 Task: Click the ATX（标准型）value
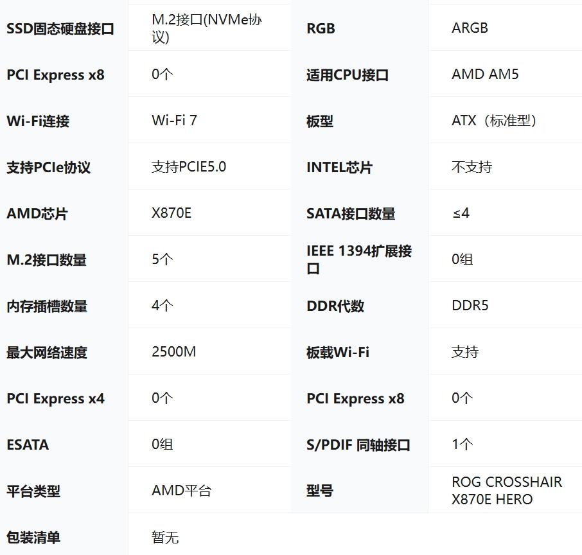(x=494, y=120)
